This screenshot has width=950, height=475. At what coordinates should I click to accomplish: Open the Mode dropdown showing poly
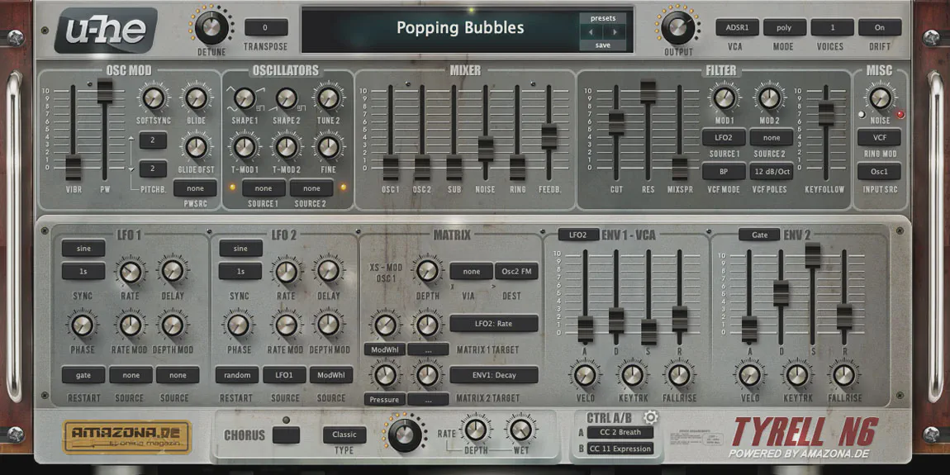point(784,27)
